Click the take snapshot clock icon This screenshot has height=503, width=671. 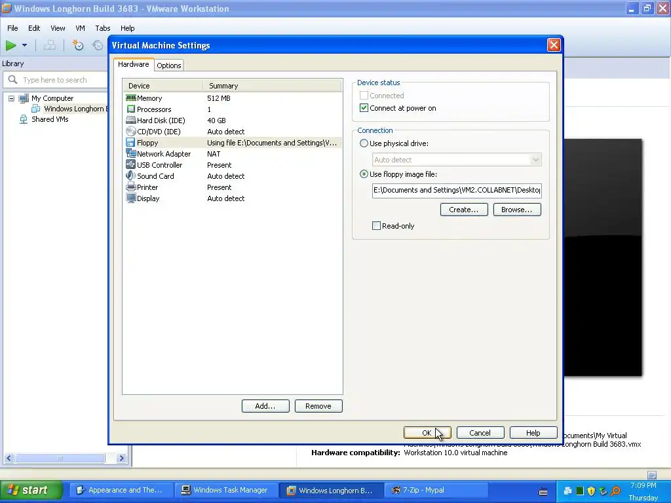click(77, 45)
